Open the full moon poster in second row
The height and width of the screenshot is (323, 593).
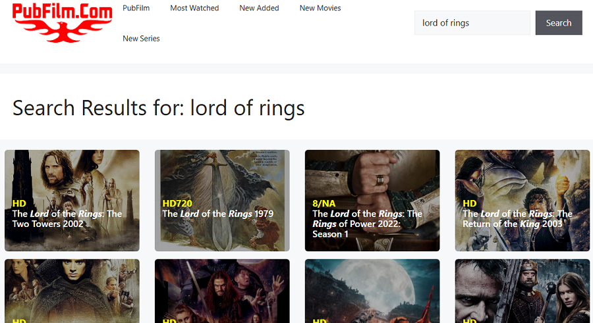[372, 291]
